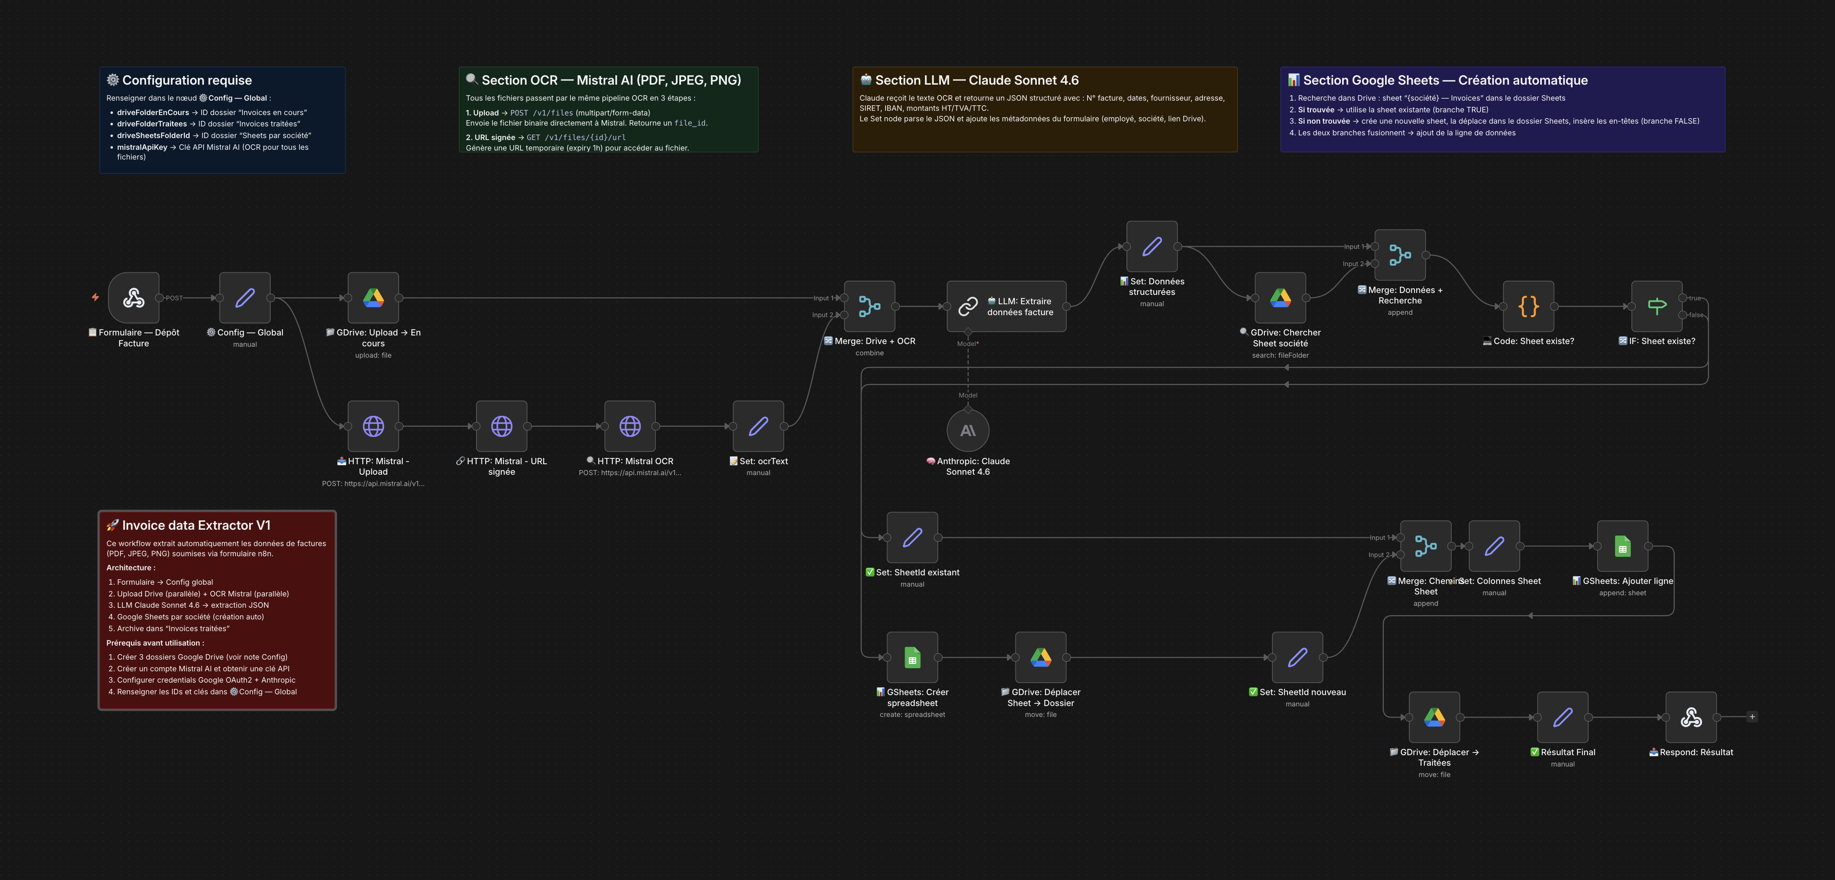
Task: Click the "search: fileFolder" subtitle text
Action: tap(1280, 356)
